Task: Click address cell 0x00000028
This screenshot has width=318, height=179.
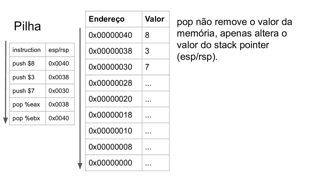Action: coord(114,83)
